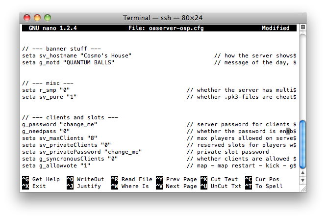Click the ^W Where Is shortcut
The width and height of the screenshot is (326, 219).
130,186
